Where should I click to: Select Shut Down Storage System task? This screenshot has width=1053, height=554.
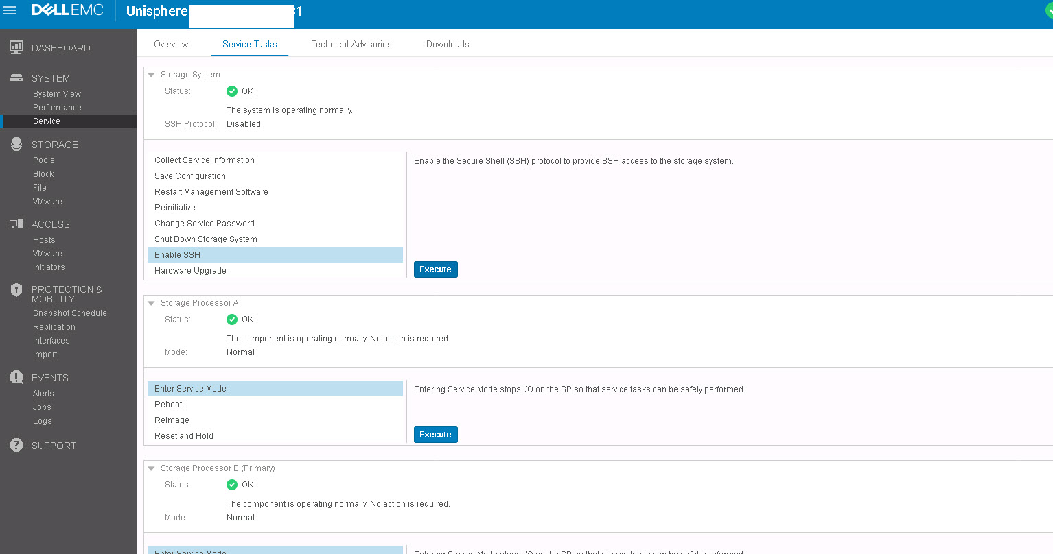[206, 239]
